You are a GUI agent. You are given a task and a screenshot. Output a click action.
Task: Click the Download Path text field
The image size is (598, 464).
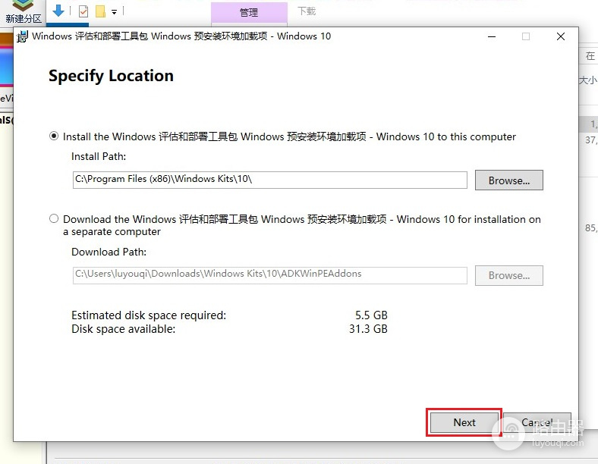269,275
